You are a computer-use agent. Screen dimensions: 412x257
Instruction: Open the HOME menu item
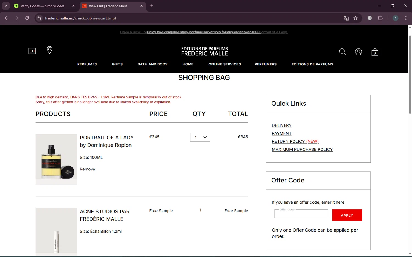tap(188, 64)
